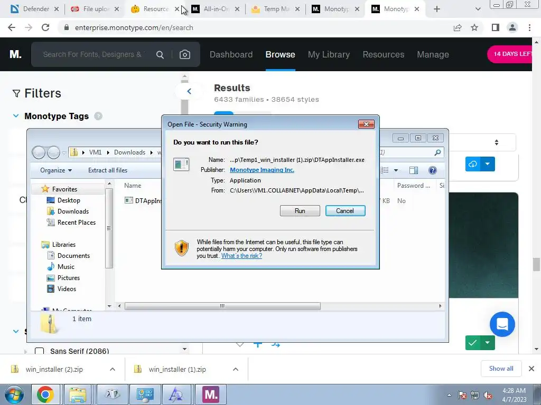Click Extract all files in Explorer
541x405 pixels.
pos(108,170)
